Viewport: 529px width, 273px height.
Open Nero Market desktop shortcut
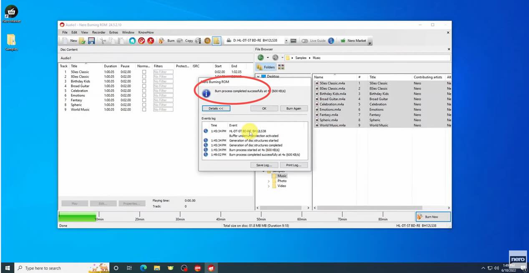coord(11,14)
